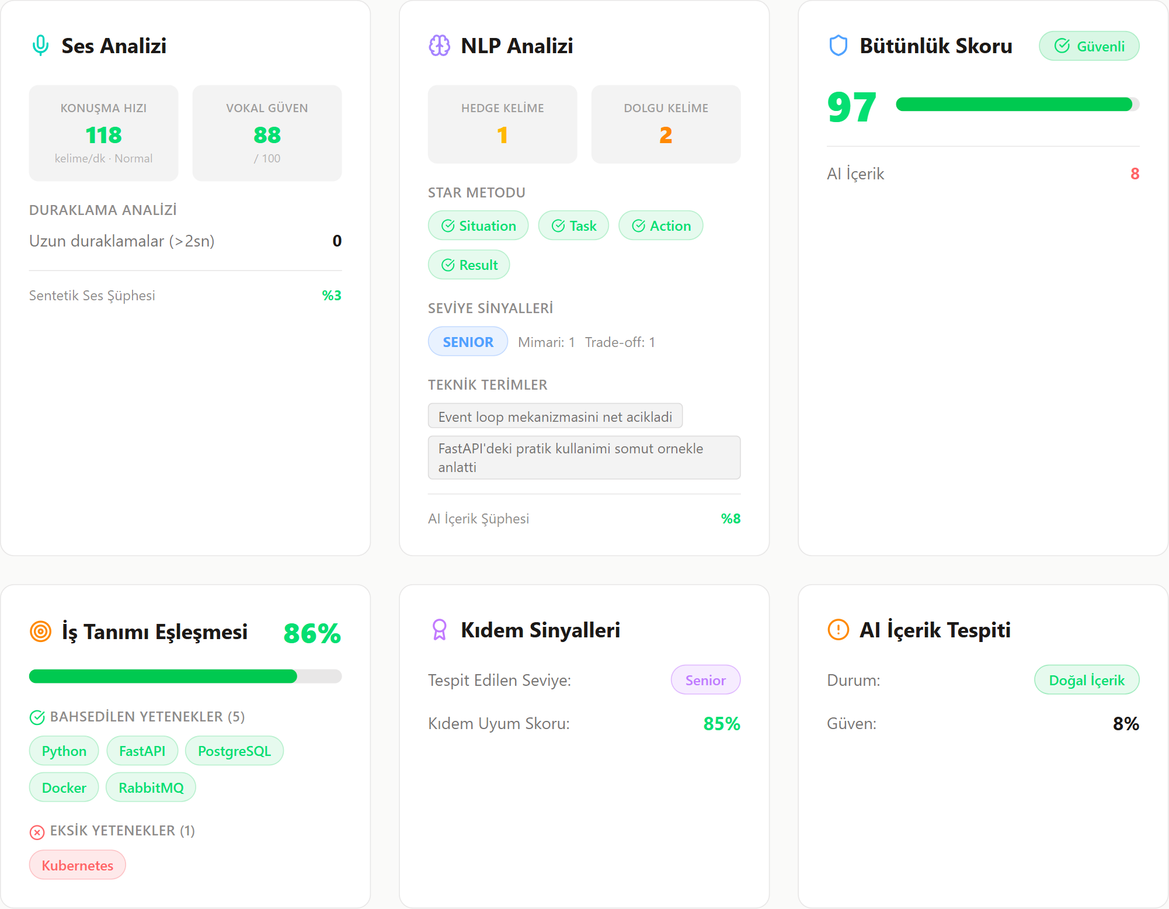This screenshot has width=1169, height=909.
Task: Click the SEVİYE SİNYALLERİ section heading
Action: coord(490,308)
